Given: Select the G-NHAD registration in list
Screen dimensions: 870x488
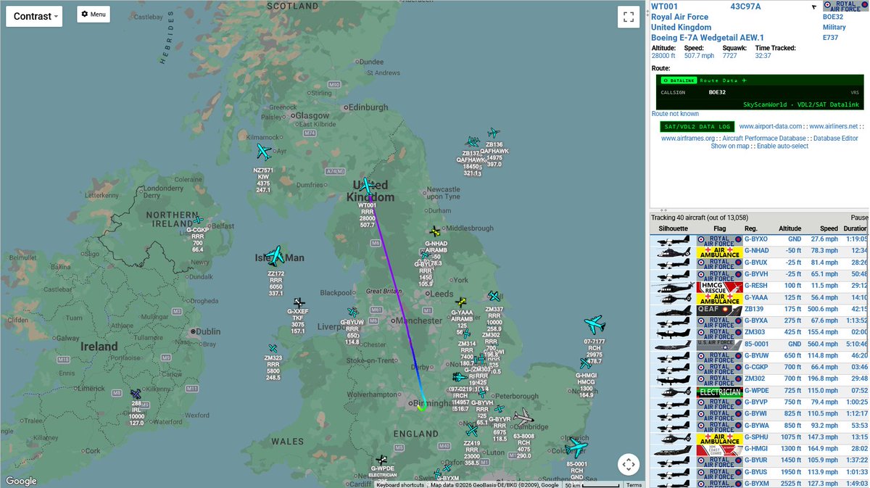Looking at the screenshot, I should (756, 251).
